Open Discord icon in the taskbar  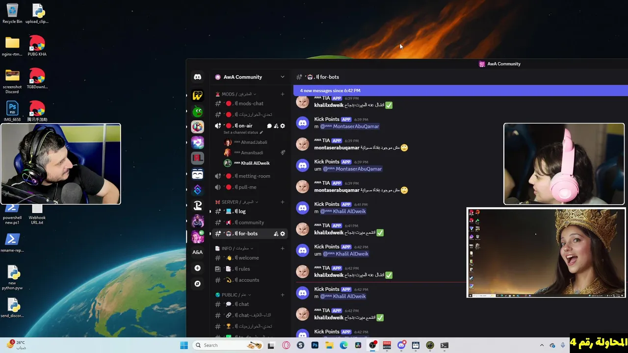401,345
